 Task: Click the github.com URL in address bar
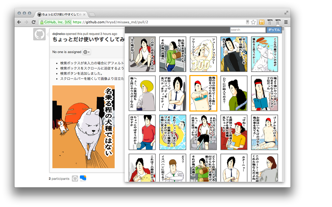[x=110, y=22]
